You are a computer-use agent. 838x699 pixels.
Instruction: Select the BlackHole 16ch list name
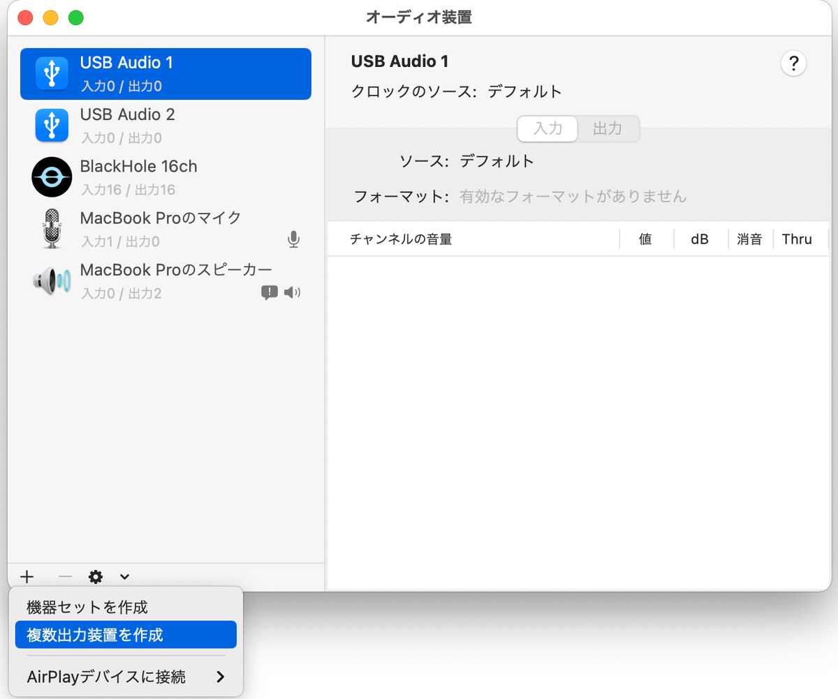click(139, 166)
